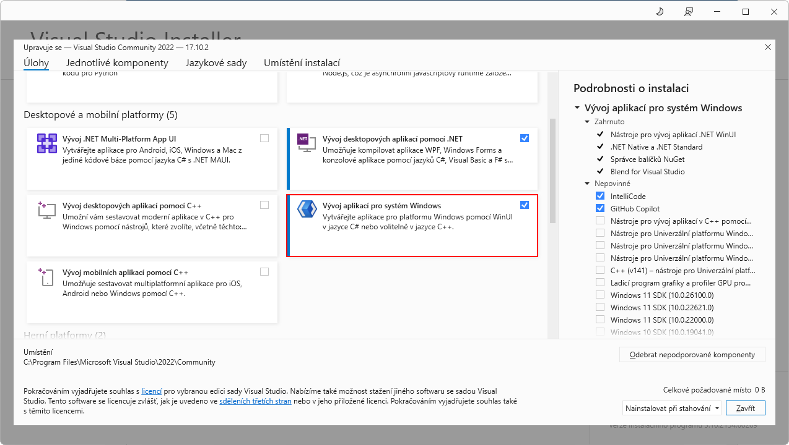789x445 pixels.
Task: Open the licencí hyperlink
Action: (x=151, y=390)
